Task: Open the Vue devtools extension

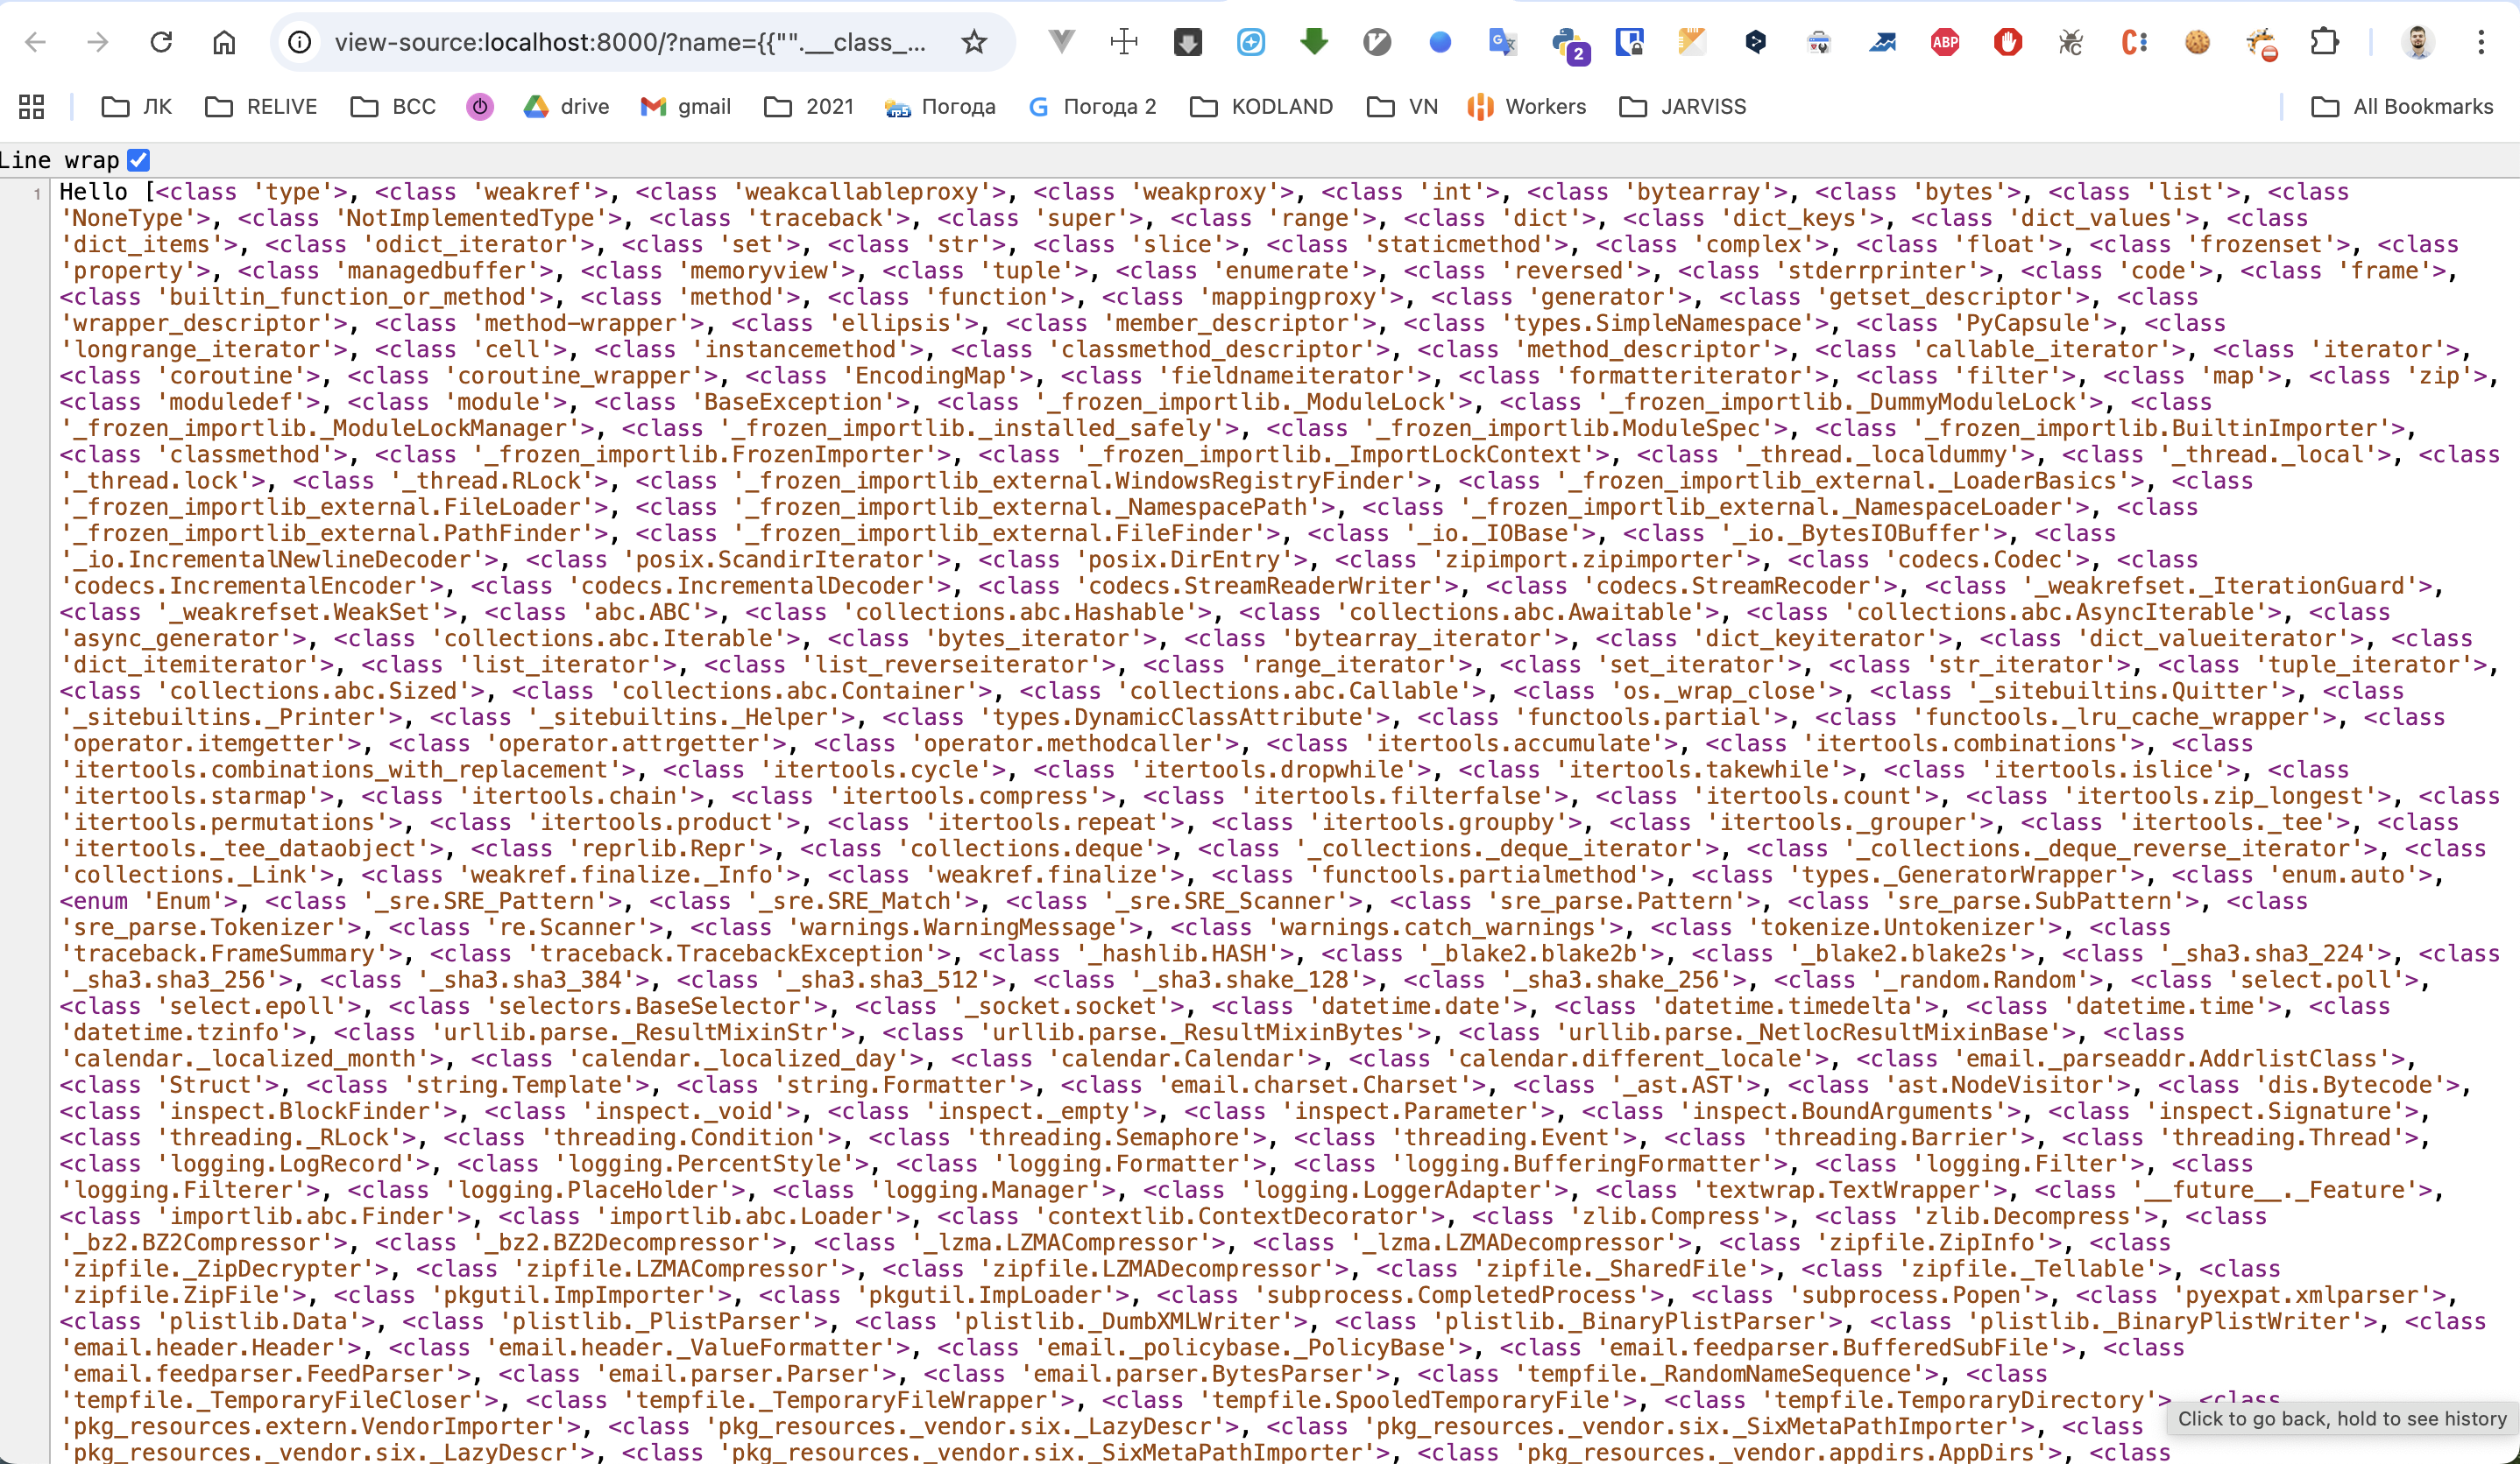Action: 1061,42
